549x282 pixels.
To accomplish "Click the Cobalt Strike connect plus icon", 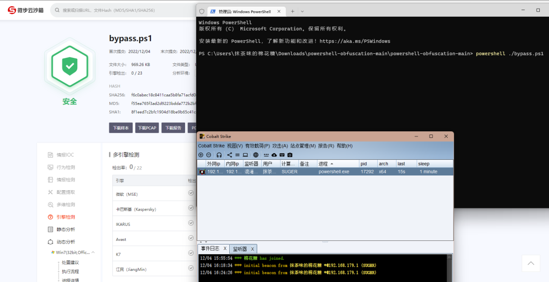I will 201,155.
